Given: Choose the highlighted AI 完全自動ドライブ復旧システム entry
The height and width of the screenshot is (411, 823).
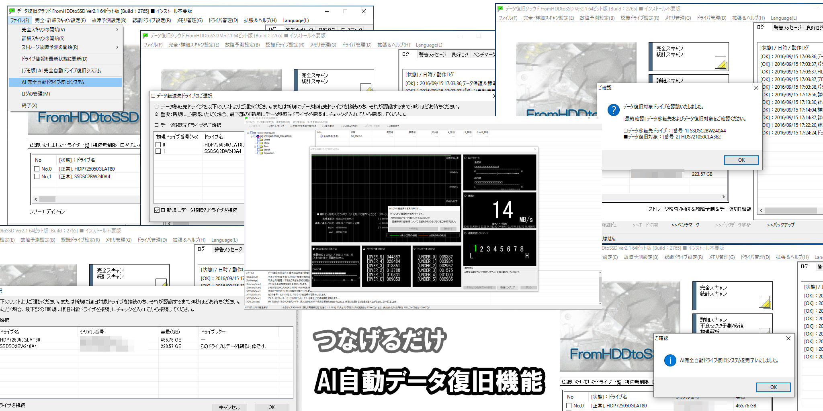Looking at the screenshot, I should 66,82.
